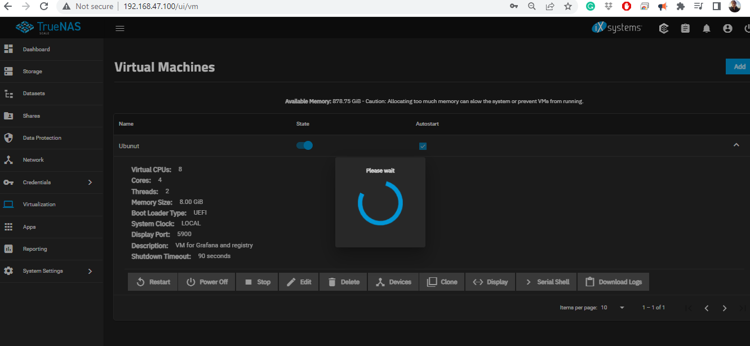Click the Autostart column header
Viewport: 750px width, 346px height.
coord(427,124)
